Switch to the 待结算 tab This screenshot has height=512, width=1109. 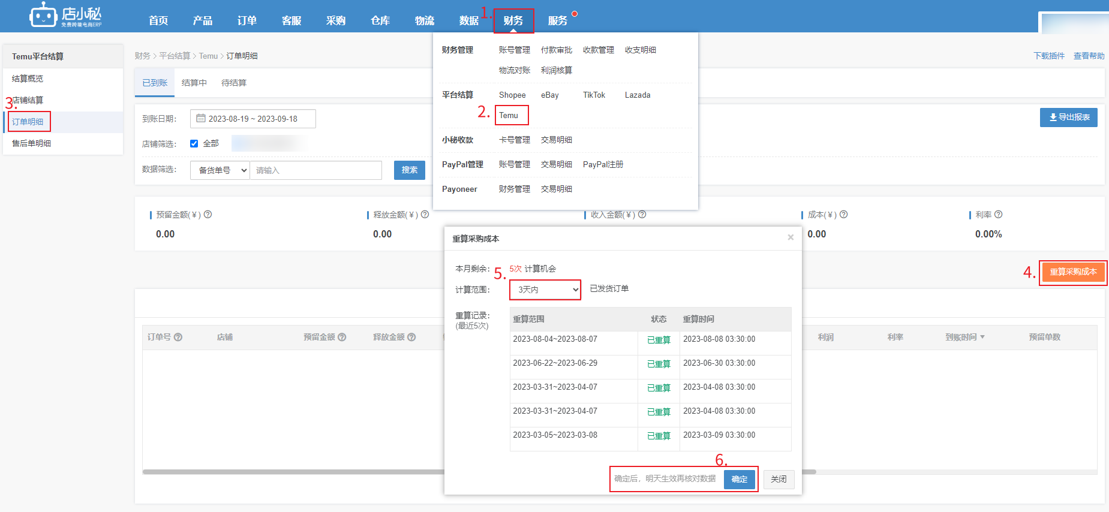click(x=234, y=83)
